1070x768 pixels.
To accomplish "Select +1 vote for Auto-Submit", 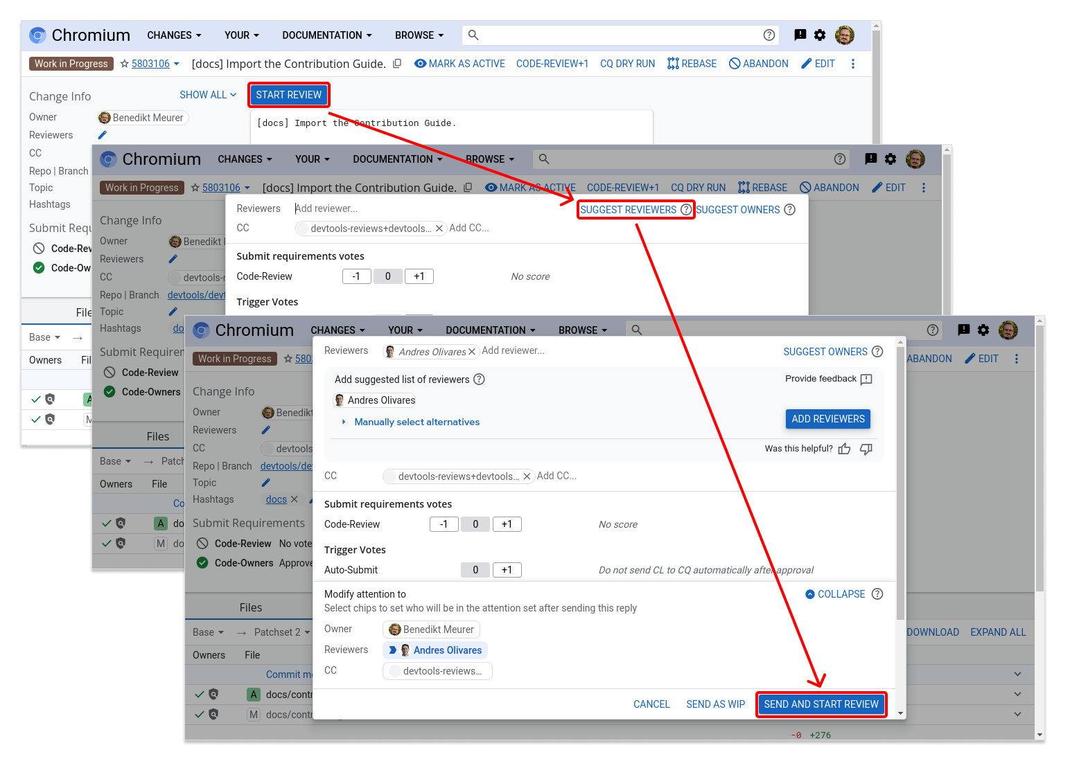I will tap(507, 570).
